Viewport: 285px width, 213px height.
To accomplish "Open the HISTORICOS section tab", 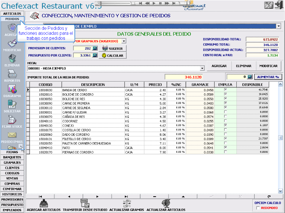I will (12, 194).
